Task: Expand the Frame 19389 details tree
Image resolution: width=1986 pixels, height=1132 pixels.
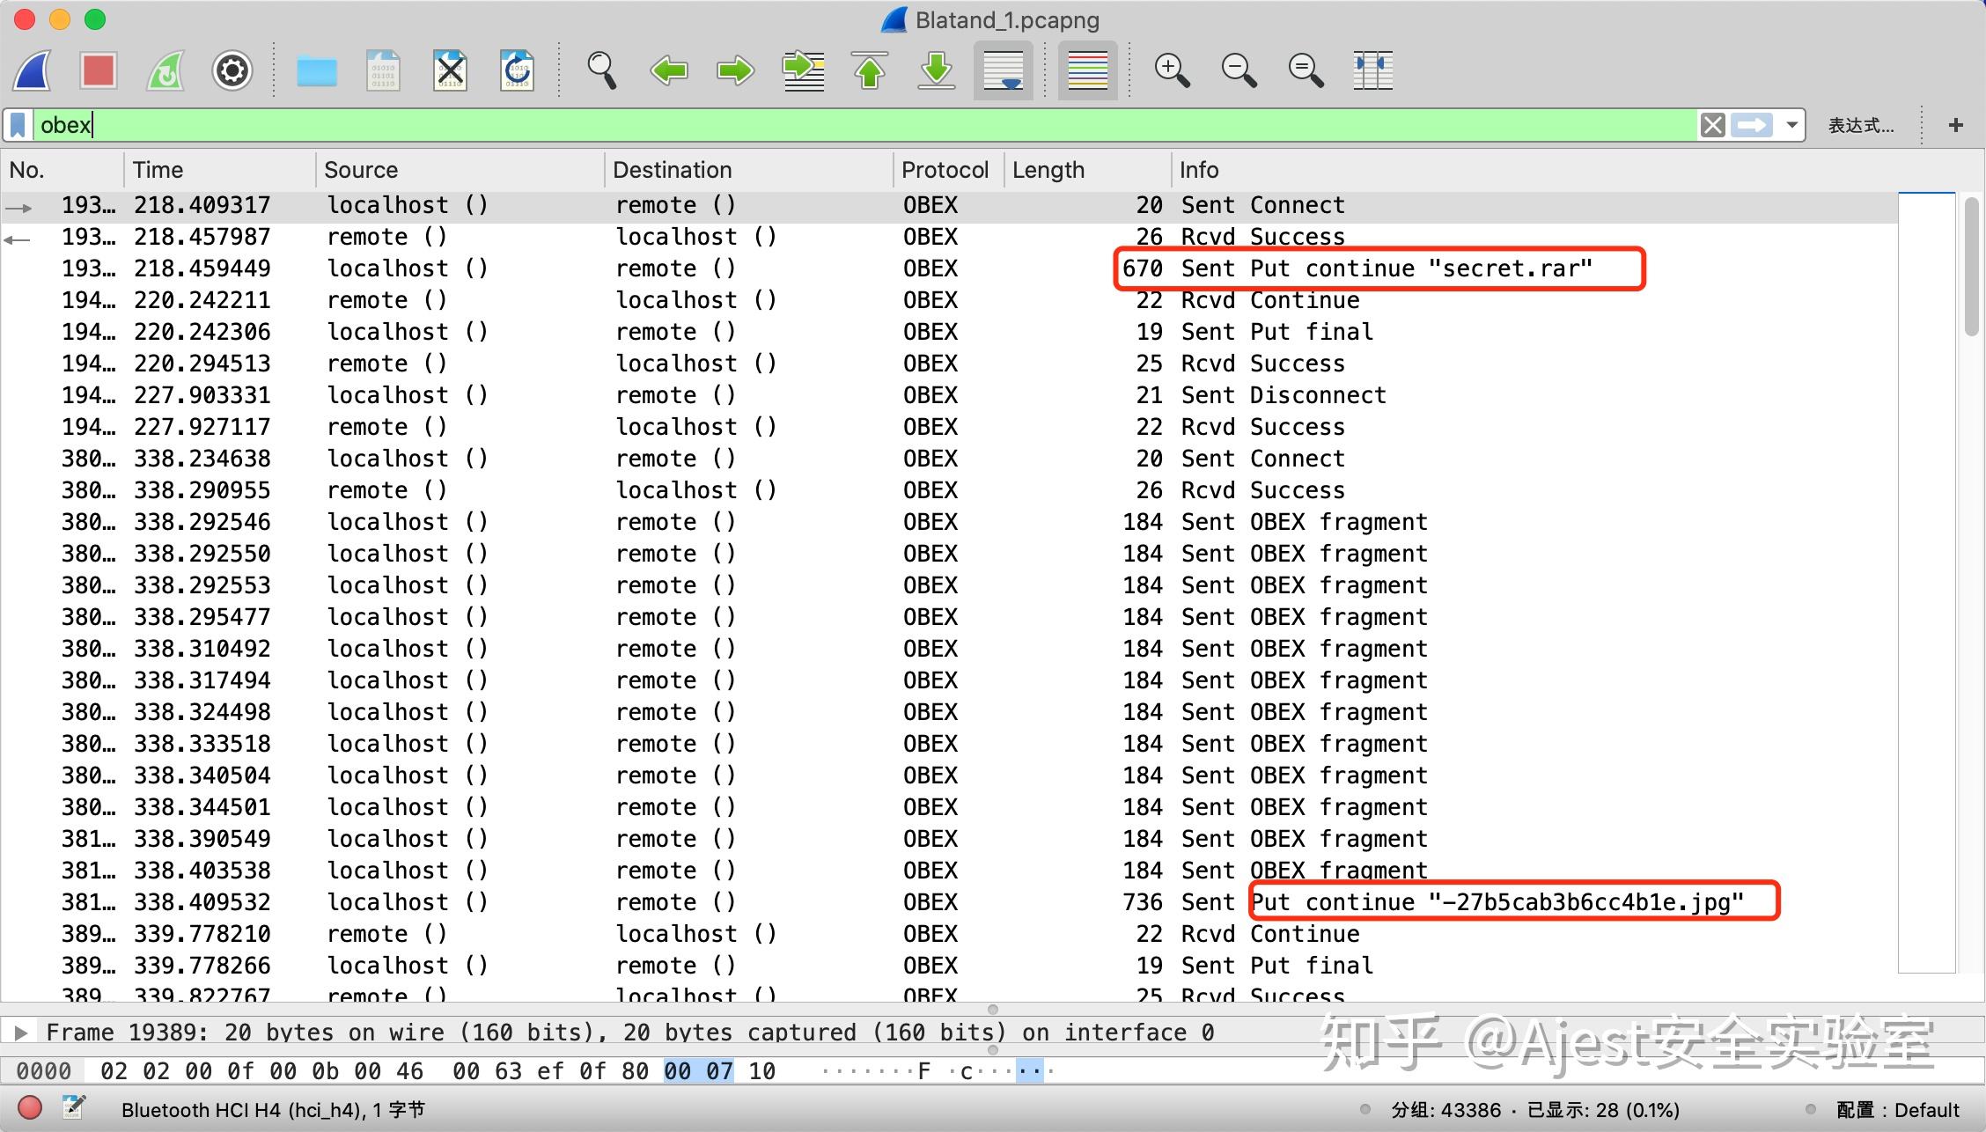Action: click(x=22, y=1032)
